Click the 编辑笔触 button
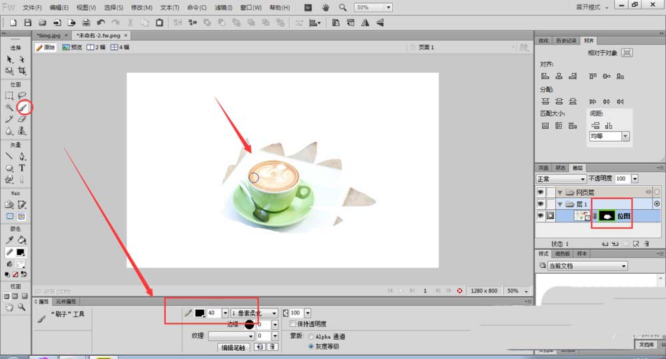 232,348
